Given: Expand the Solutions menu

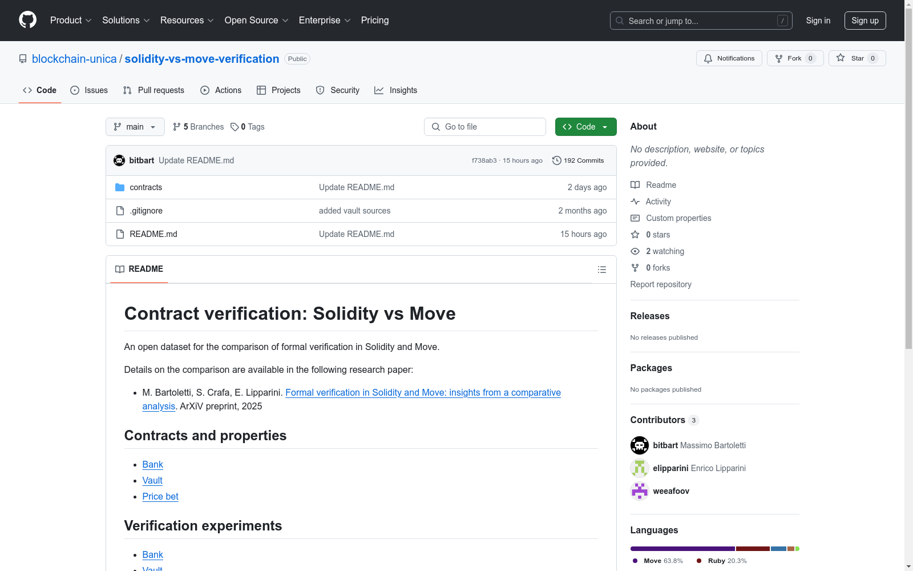Looking at the screenshot, I should coord(126,20).
